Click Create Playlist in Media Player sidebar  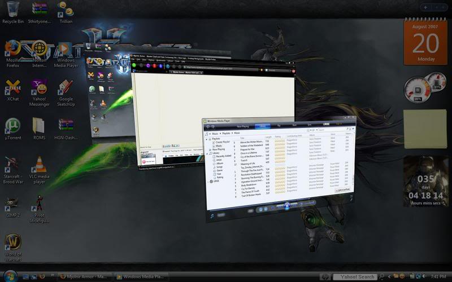[222, 142]
